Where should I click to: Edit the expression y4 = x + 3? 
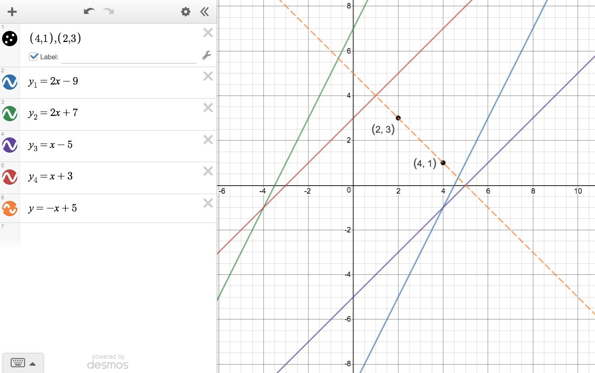(x=50, y=177)
